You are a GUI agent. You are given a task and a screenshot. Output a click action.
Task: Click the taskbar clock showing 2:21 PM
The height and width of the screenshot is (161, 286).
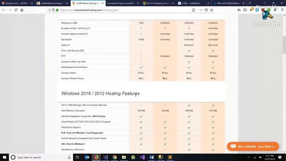click(x=270, y=157)
